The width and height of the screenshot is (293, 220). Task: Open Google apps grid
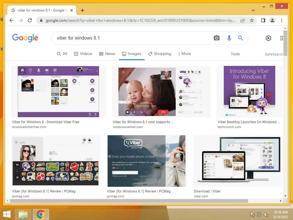coord(282,38)
